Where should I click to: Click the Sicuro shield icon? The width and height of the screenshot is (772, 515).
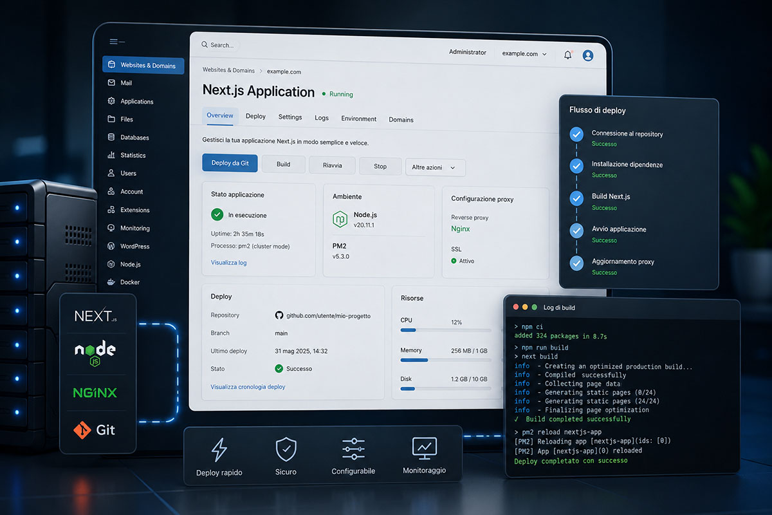click(x=286, y=448)
